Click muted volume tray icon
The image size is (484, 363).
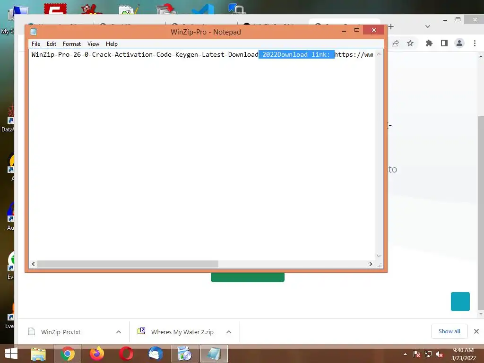tap(440, 354)
